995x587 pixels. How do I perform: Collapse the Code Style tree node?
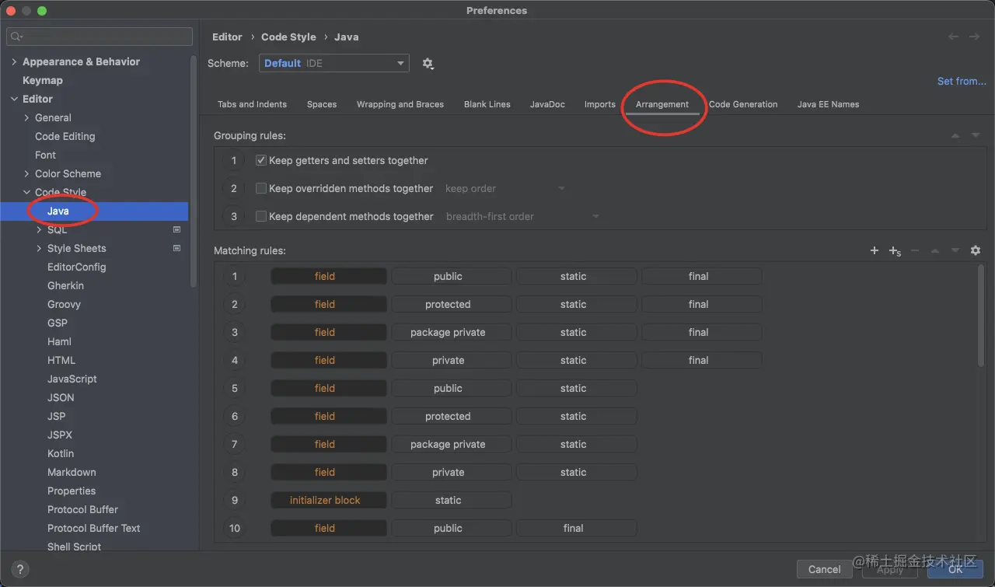(26, 192)
